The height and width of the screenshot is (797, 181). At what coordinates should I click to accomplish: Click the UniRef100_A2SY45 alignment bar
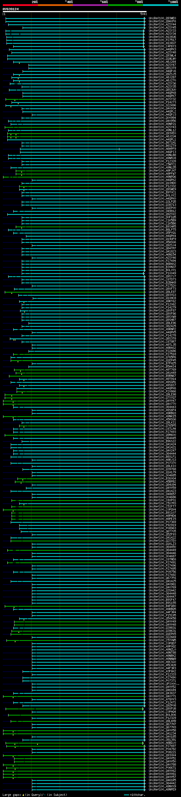[x=84, y=27]
